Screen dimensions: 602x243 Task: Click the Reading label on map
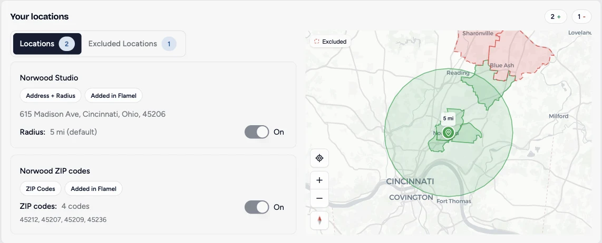[x=458, y=73]
